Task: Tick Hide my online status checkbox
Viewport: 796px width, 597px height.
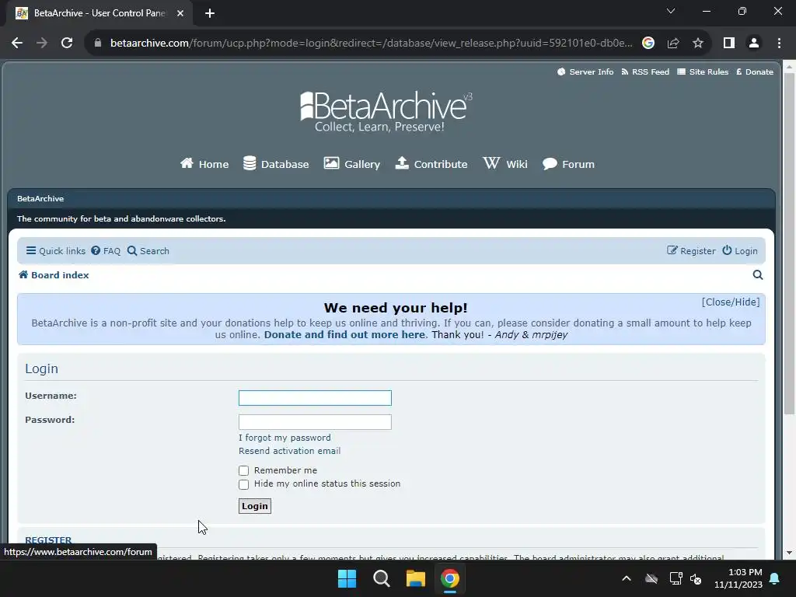Action: 243,484
